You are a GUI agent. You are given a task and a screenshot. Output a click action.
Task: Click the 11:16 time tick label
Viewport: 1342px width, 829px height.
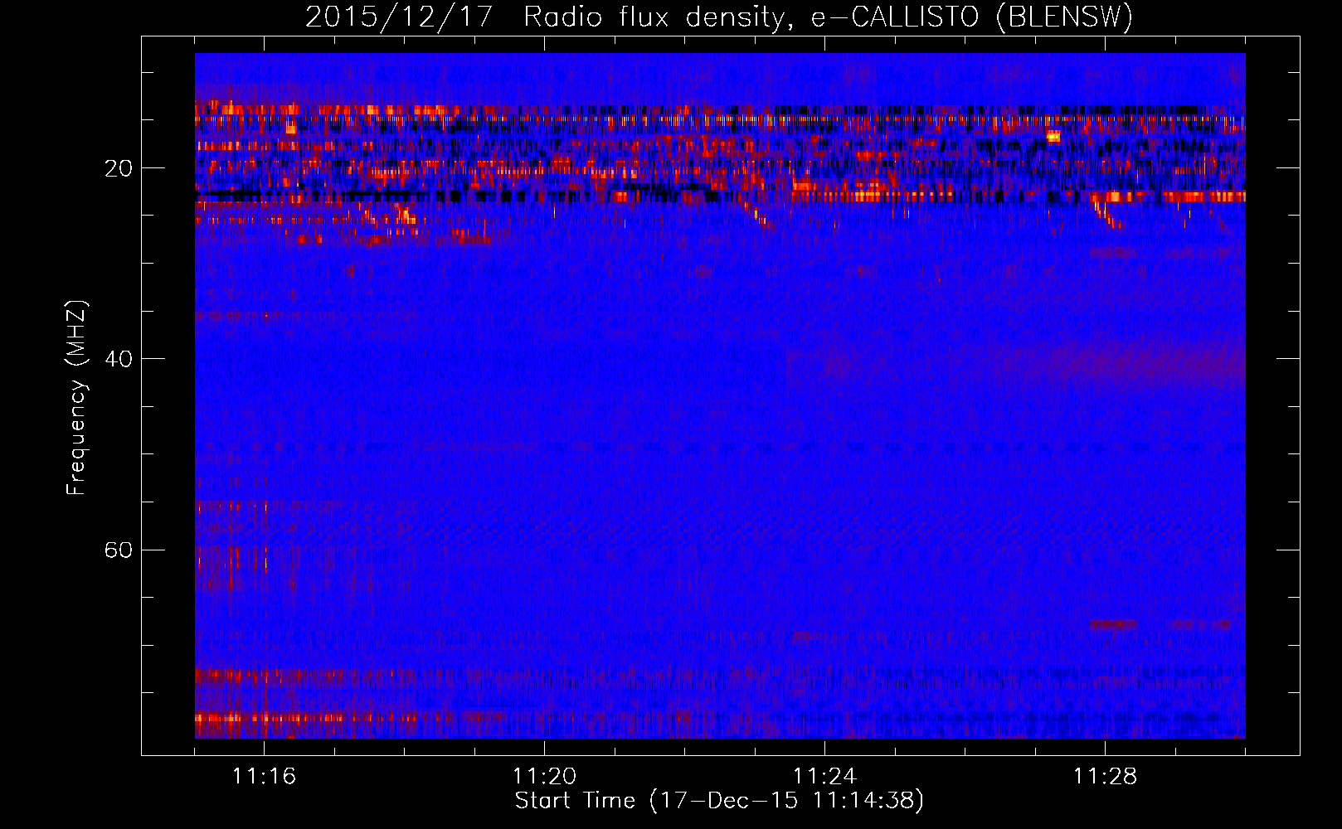click(x=264, y=777)
